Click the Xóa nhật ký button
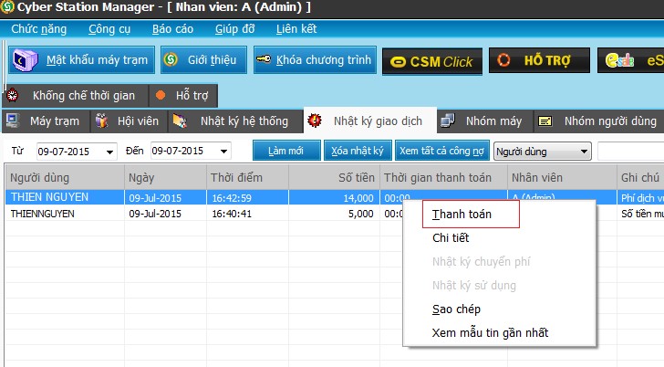664x367 pixels. (358, 152)
